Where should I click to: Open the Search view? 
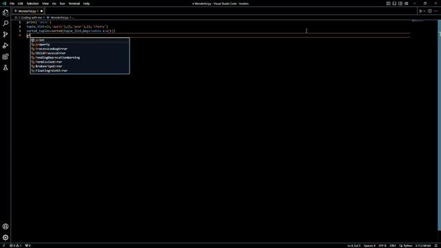pos(6,23)
